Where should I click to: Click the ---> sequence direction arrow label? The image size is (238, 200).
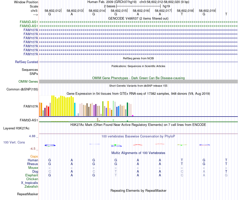pyautogui.click(x=35, y=15)
